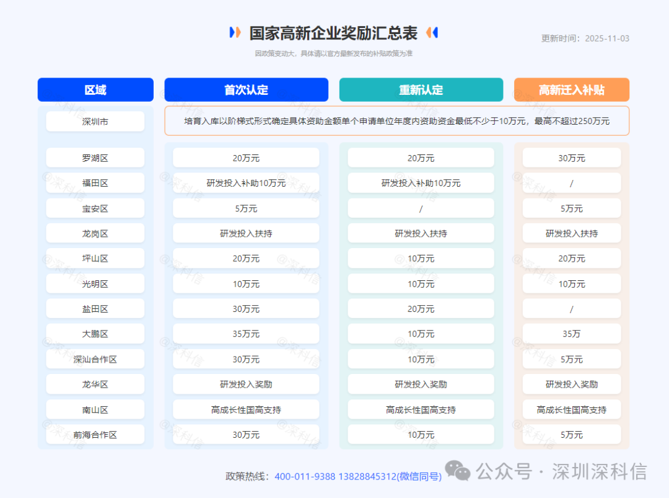Open the 重新认定 column header
Screen dimensions: 669x498
[421, 89]
